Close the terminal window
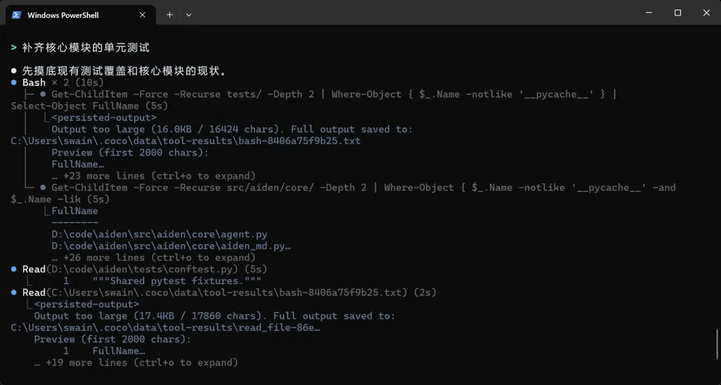 707,13
